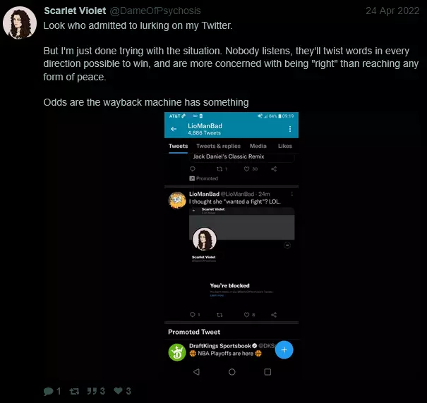Click the retweet icon below Scarlet Violet's post
The image size is (427, 403).
(x=74, y=391)
